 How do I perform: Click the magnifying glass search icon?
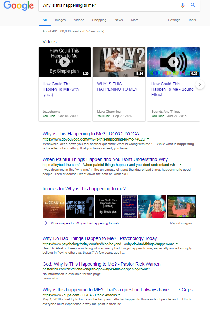(x=193, y=5)
